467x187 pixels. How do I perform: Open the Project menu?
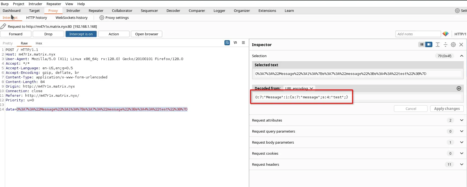click(19, 4)
